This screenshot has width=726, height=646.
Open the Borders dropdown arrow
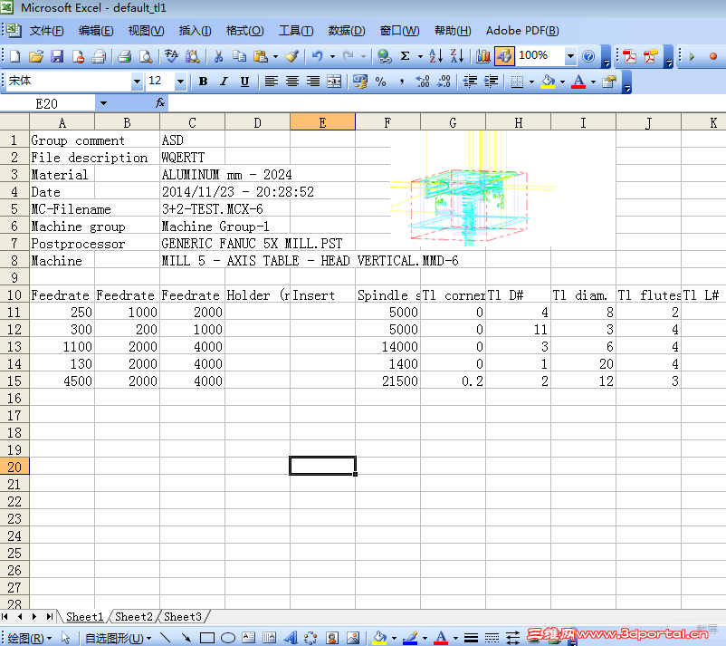[x=531, y=82]
